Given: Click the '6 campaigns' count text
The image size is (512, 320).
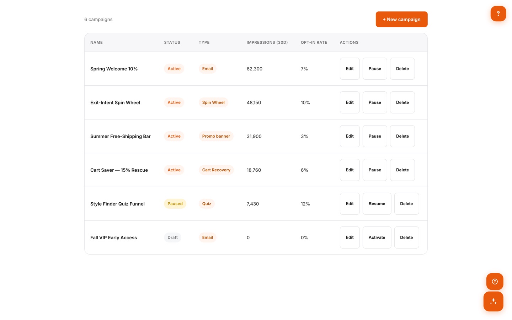Looking at the screenshot, I should click(98, 19).
